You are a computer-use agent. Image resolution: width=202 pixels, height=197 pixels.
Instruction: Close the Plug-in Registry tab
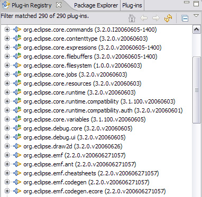click(x=59, y=5)
